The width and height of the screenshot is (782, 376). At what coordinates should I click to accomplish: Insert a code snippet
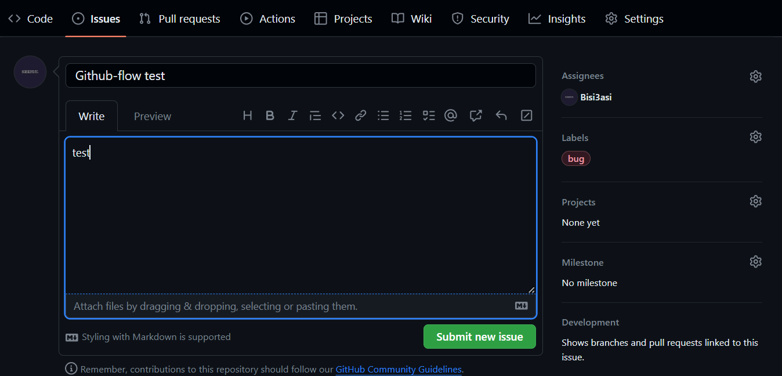[x=338, y=115]
